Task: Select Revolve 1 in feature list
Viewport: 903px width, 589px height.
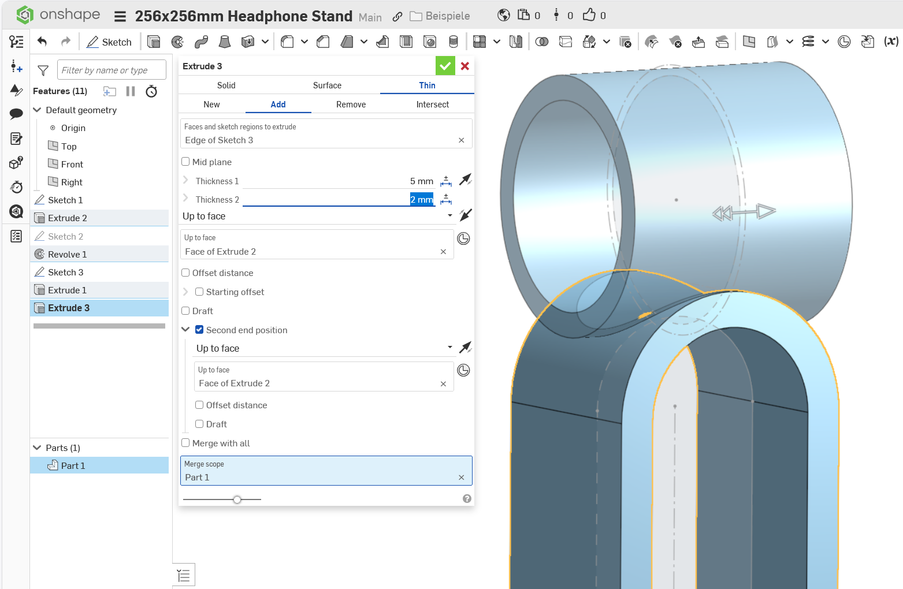Action: coord(99,254)
